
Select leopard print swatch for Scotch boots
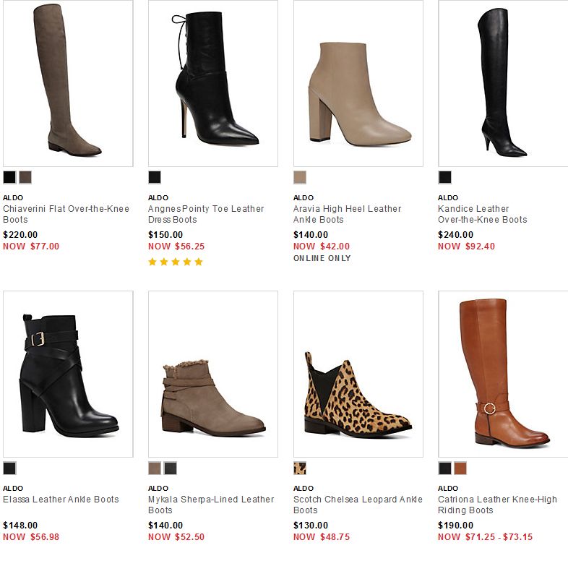click(300, 468)
